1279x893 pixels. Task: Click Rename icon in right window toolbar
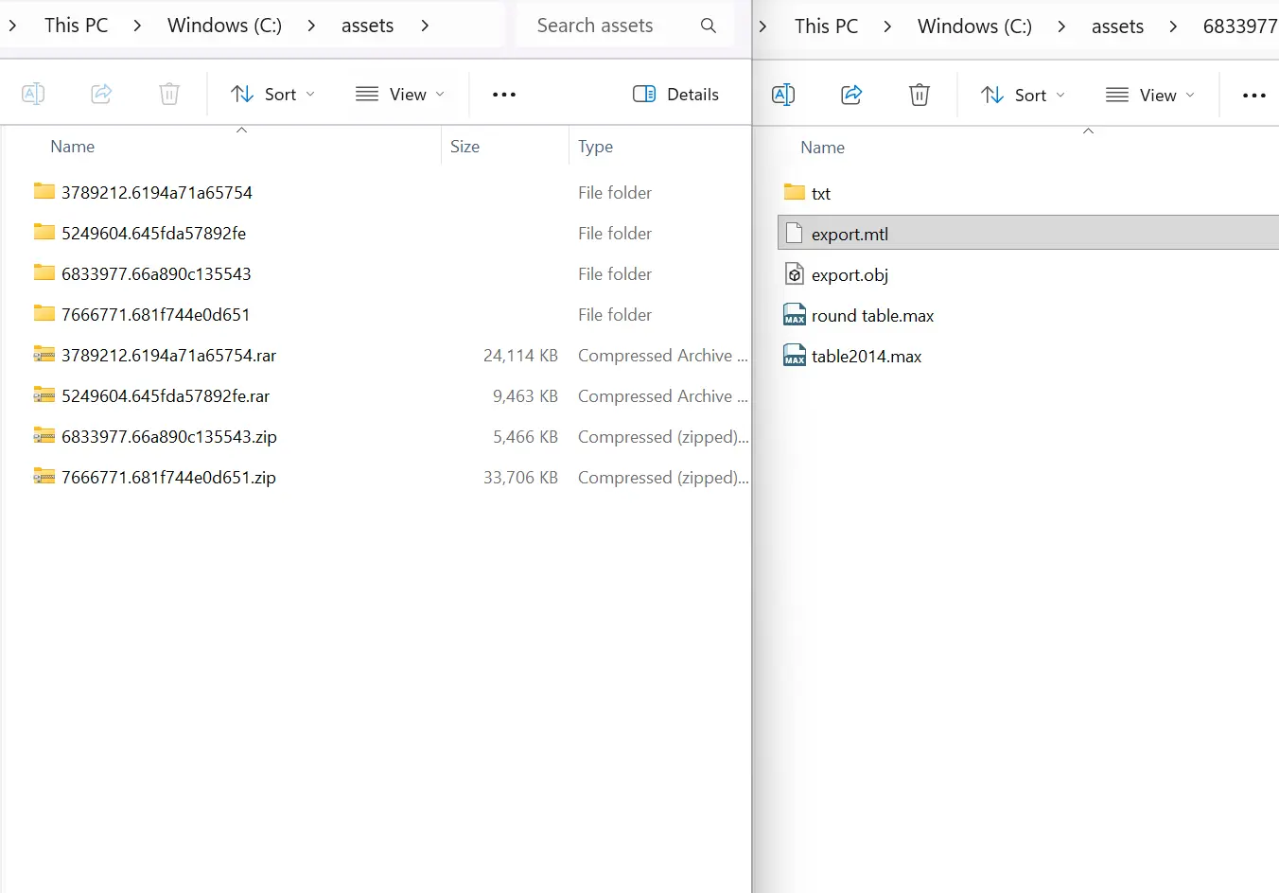coord(783,95)
